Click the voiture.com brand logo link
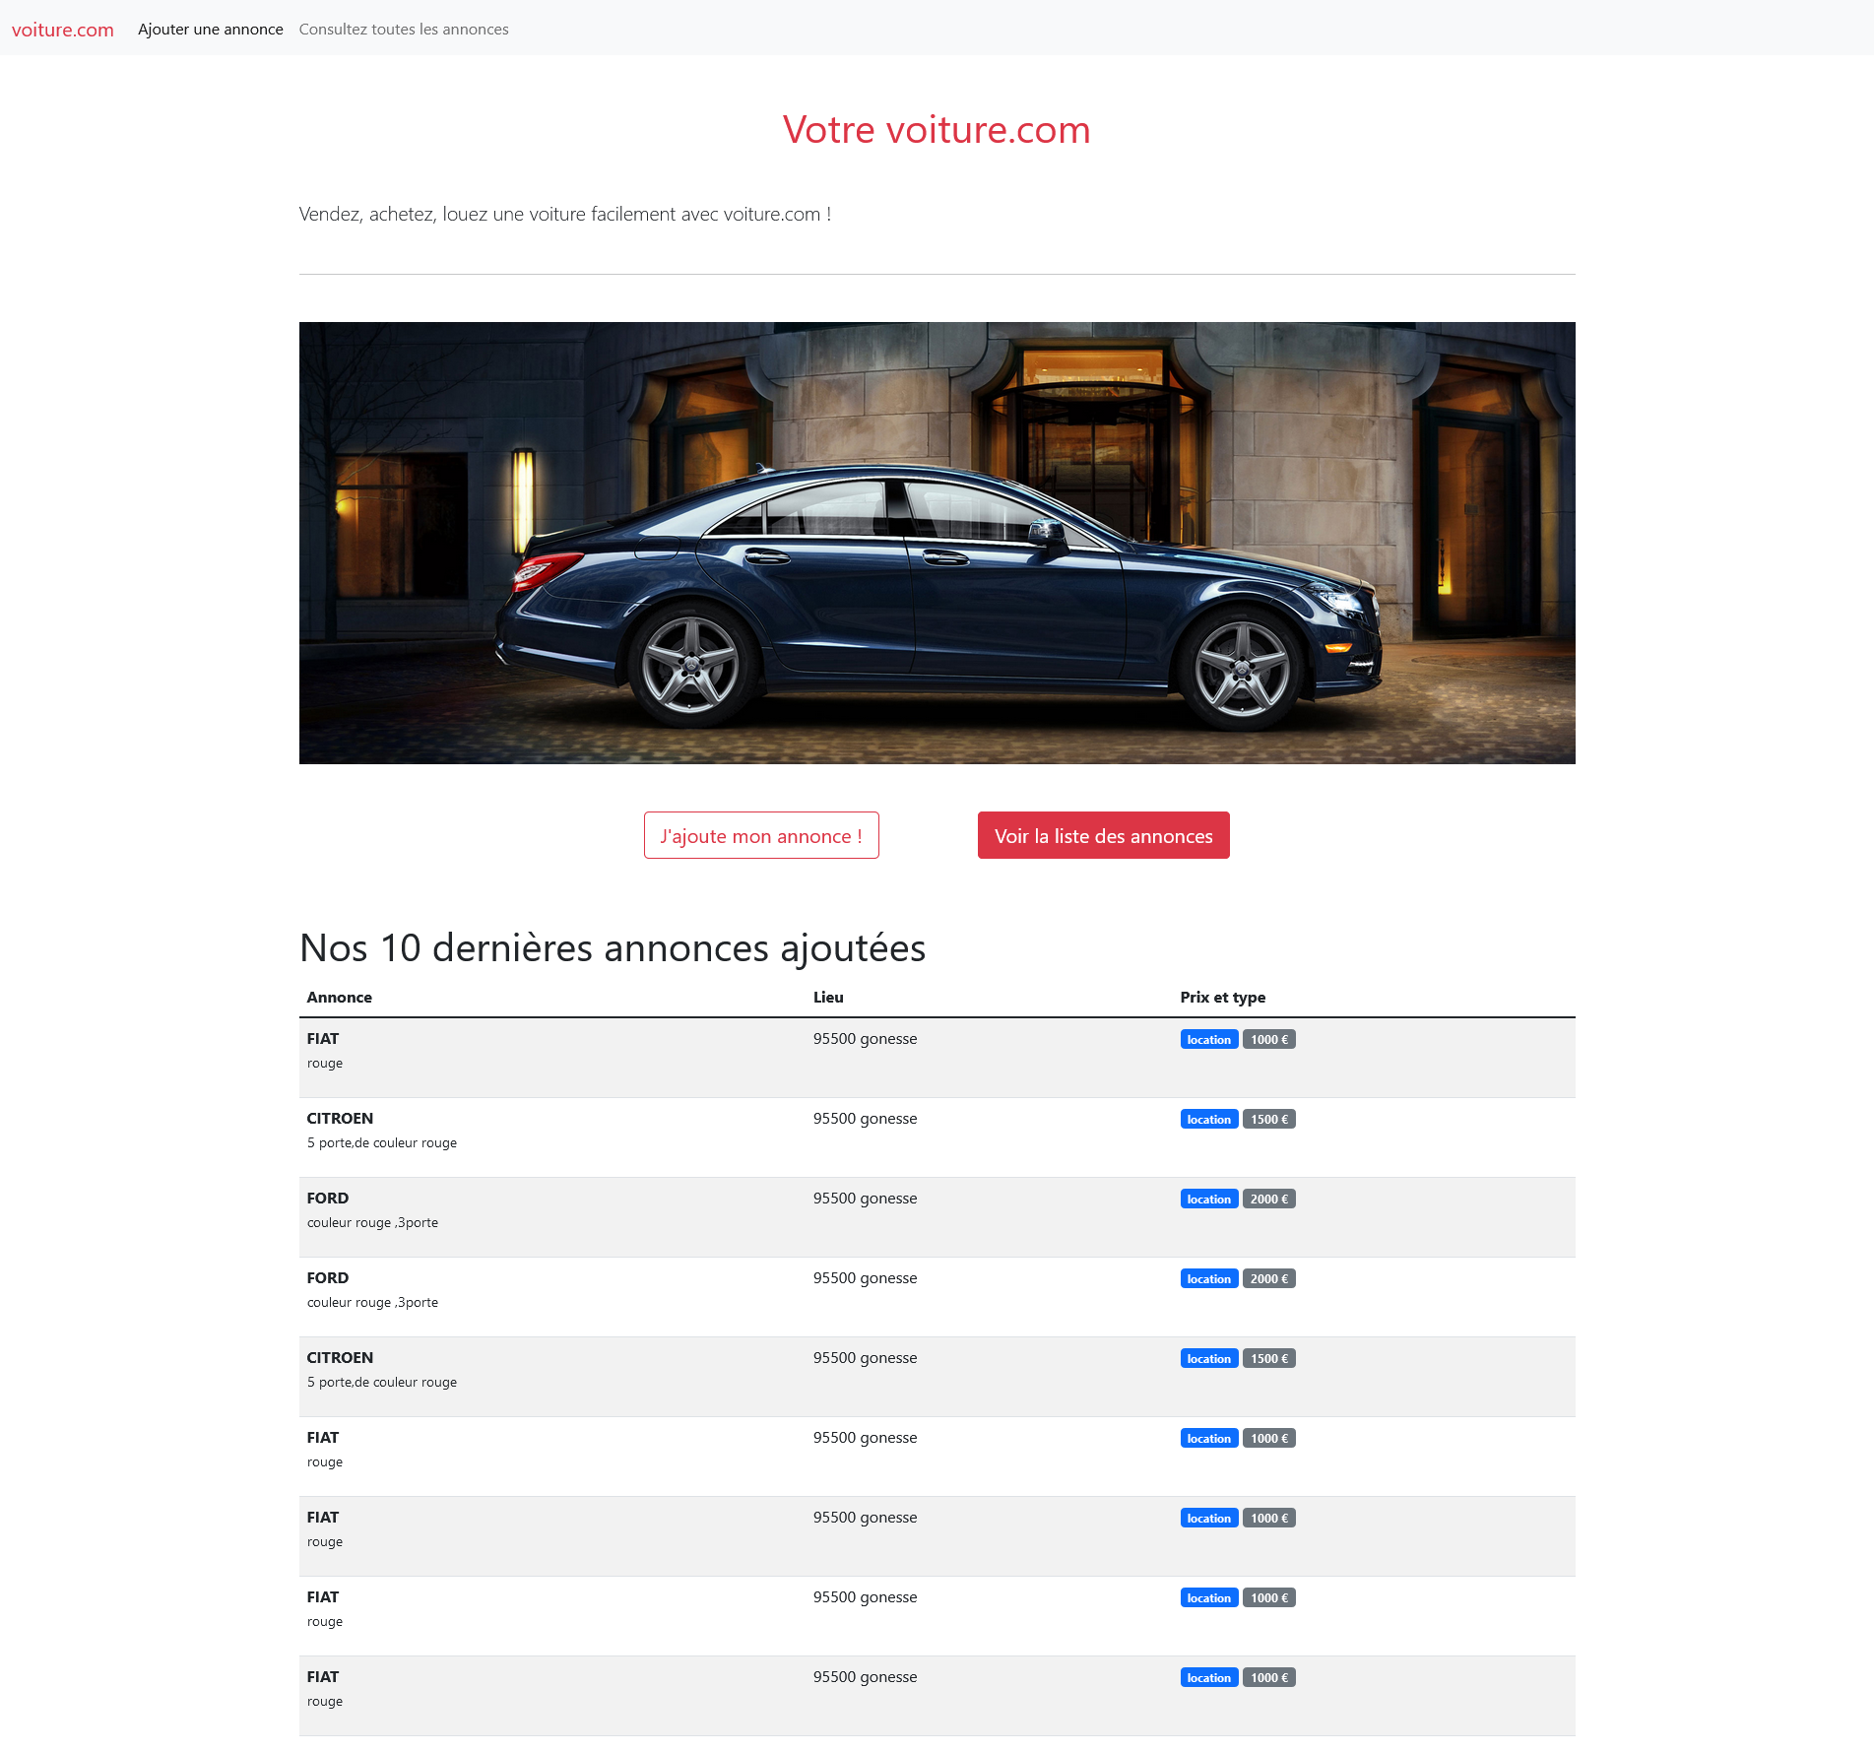 [63, 30]
